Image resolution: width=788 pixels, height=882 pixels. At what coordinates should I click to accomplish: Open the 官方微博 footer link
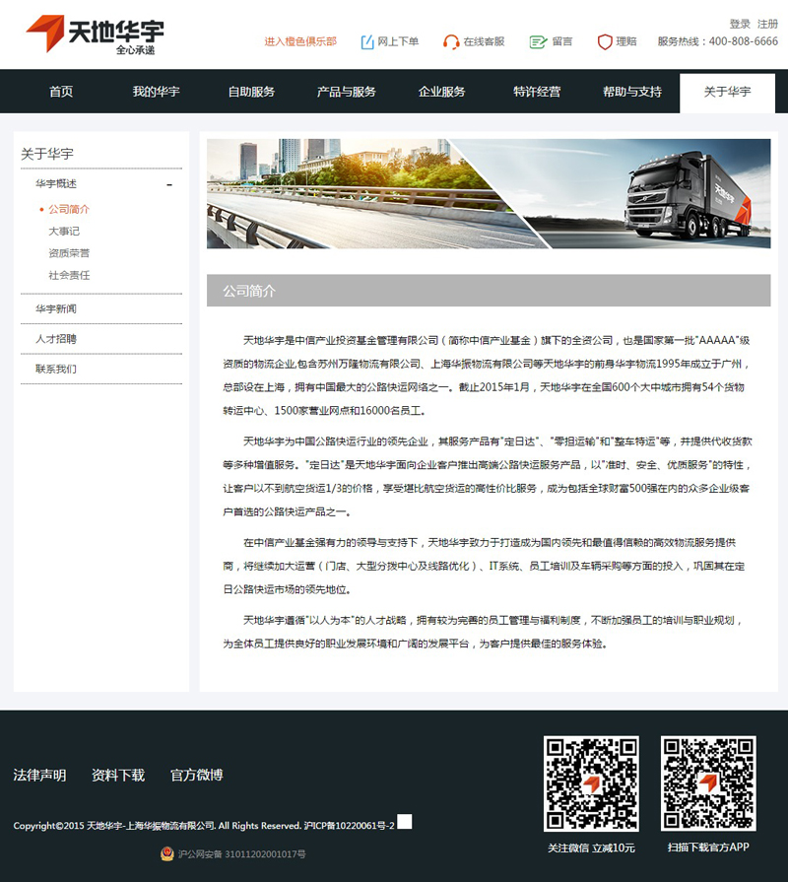[x=197, y=776]
